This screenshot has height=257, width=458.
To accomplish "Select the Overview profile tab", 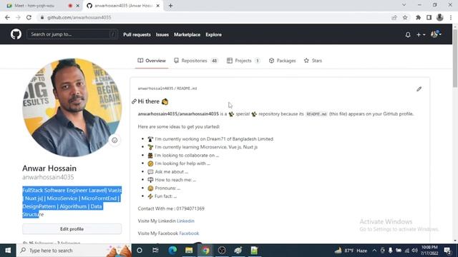I will pyautogui.click(x=152, y=61).
